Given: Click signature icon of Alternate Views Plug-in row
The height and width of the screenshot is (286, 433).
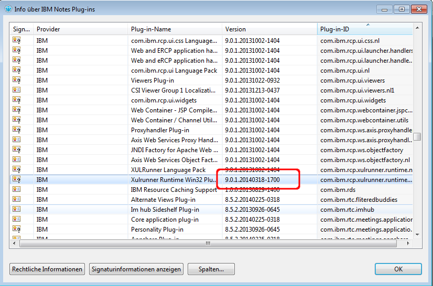Looking at the screenshot, I should 16,200.
